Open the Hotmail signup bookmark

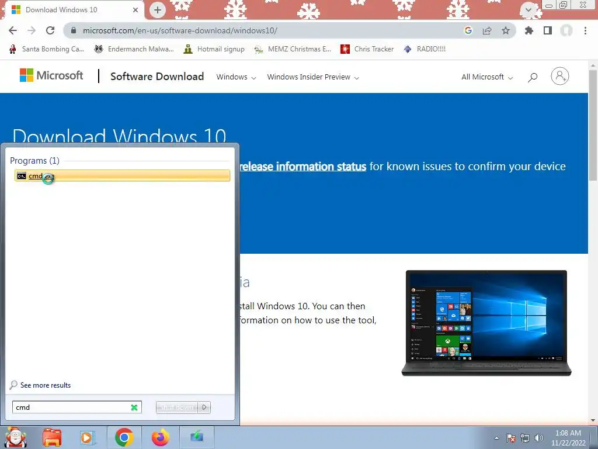click(214, 49)
